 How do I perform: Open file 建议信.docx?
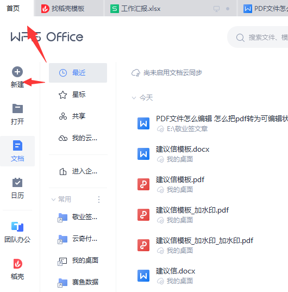point(176,271)
